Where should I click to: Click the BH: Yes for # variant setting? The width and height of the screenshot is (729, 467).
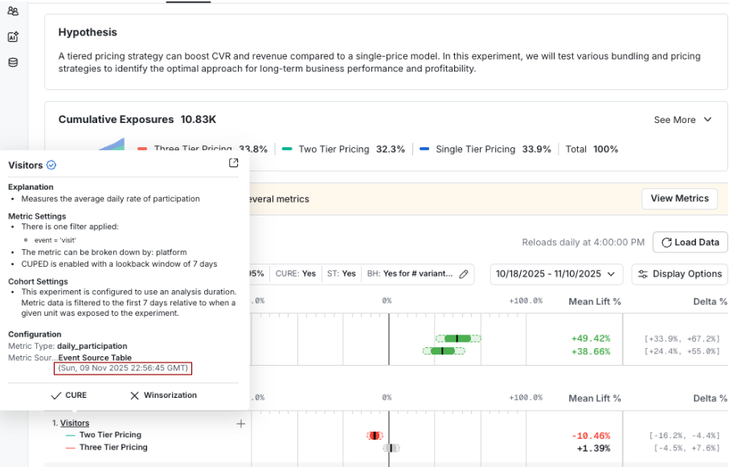point(410,274)
